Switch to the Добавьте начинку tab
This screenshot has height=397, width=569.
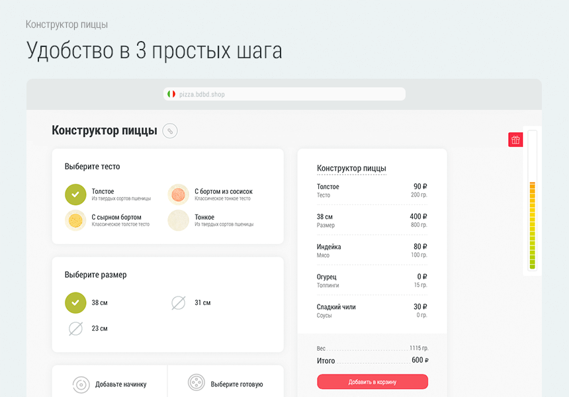point(109,383)
